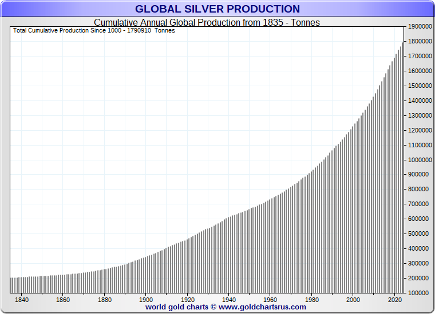Image resolution: width=435 pixels, height=314 pixels.
Task: Click the 'world gold charts ©' footer text
Action: [181, 307]
